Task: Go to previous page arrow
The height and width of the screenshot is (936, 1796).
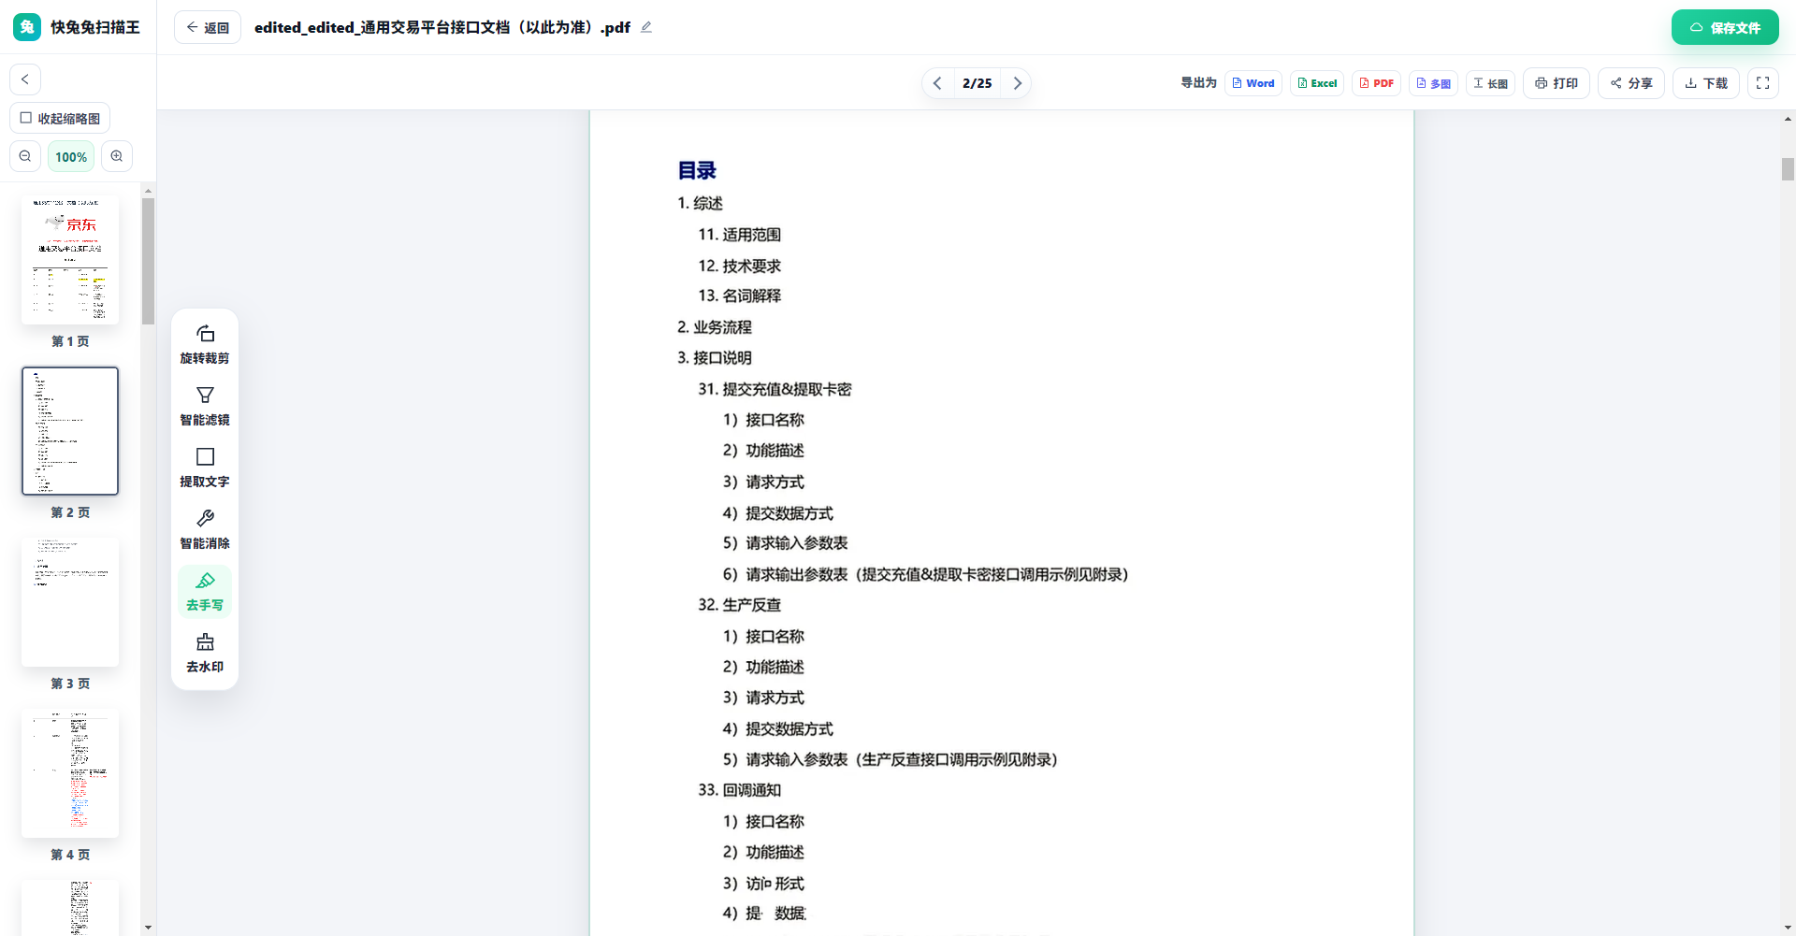Action: pos(937,83)
